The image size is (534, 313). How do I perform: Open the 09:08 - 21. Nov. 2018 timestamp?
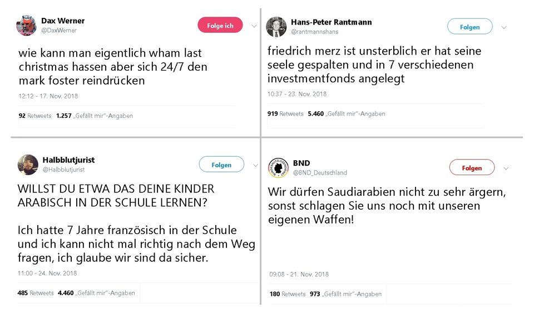299,274
